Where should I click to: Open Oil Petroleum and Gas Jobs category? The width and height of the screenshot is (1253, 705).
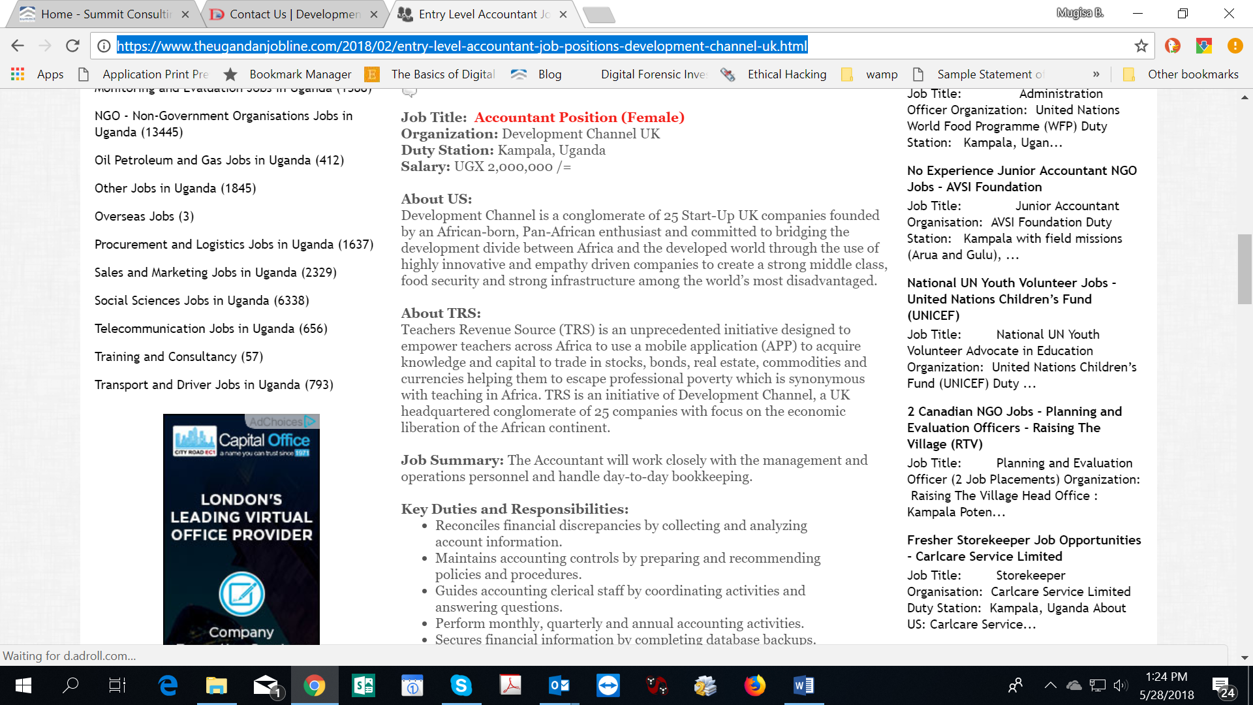pyautogui.click(x=219, y=161)
